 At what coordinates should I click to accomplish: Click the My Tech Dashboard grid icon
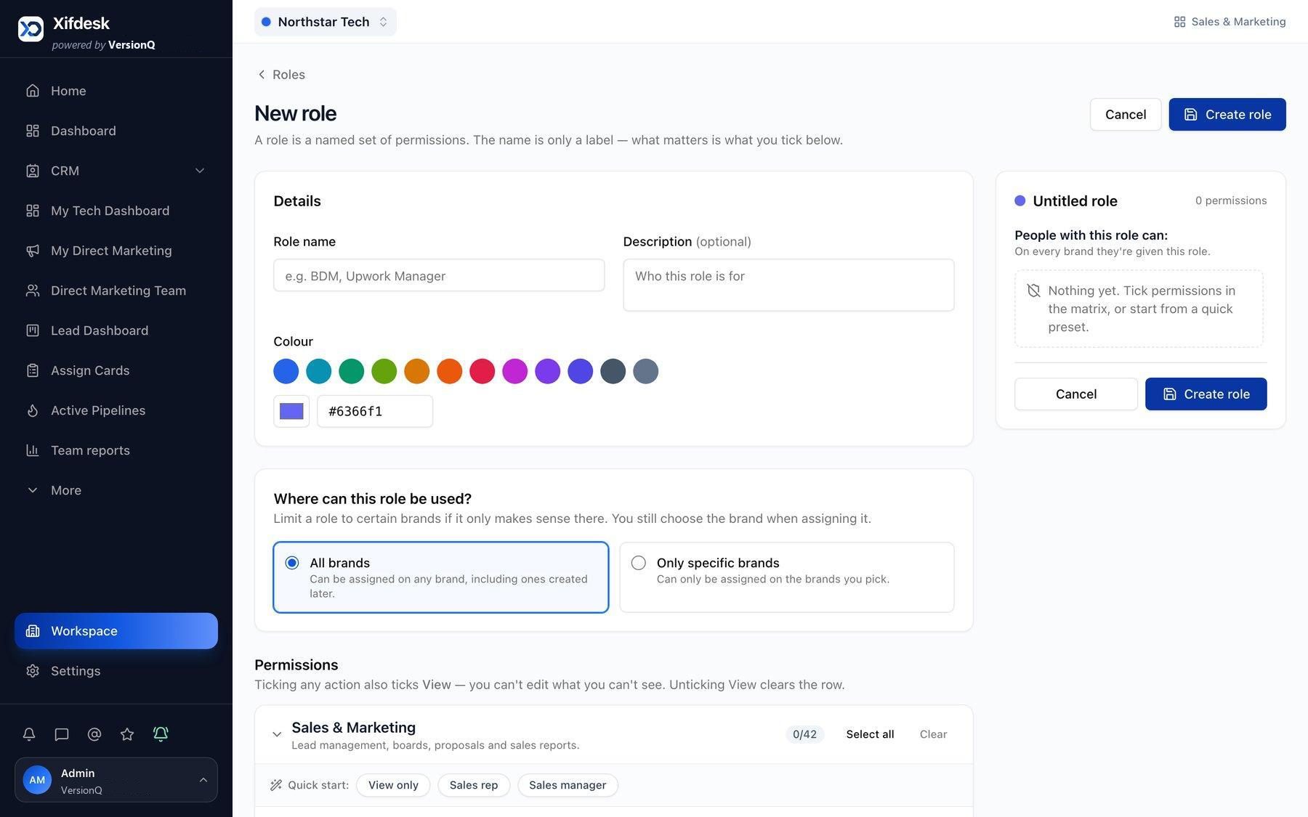[x=33, y=211]
